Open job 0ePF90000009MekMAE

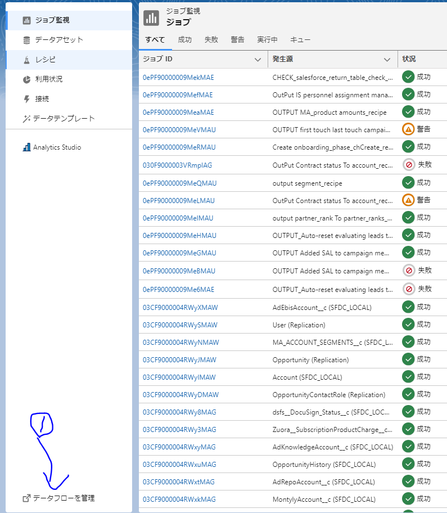pyautogui.click(x=178, y=78)
